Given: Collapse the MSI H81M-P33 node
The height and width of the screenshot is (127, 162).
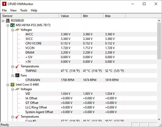Looking at the screenshot, I should [8, 26].
